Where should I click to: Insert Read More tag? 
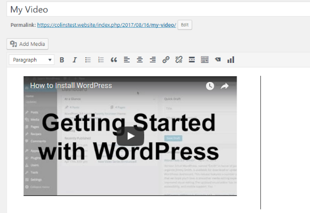point(192,60)
